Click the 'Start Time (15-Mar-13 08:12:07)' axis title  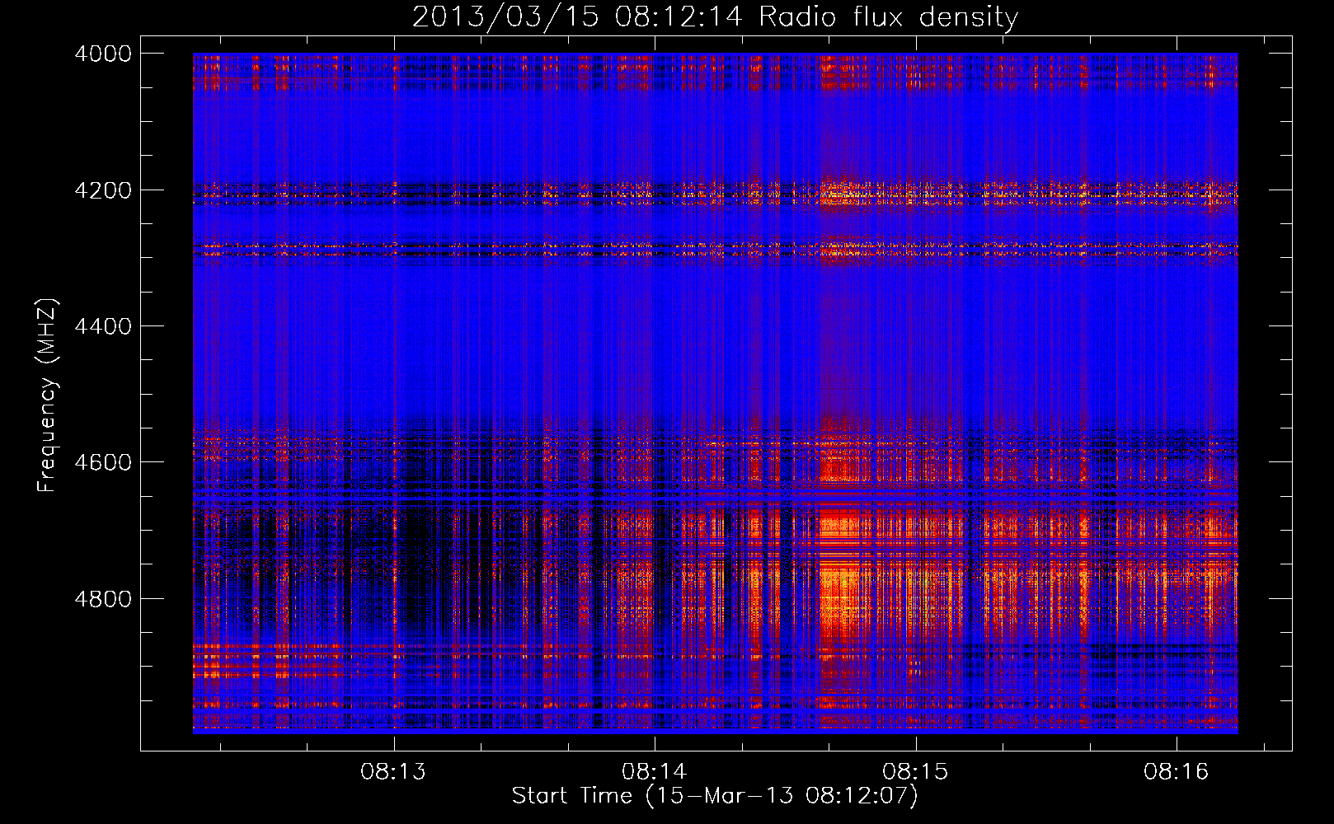(x=715, y=796)
